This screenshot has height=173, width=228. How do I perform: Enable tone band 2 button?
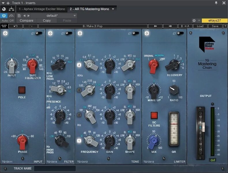pos(79,115)
